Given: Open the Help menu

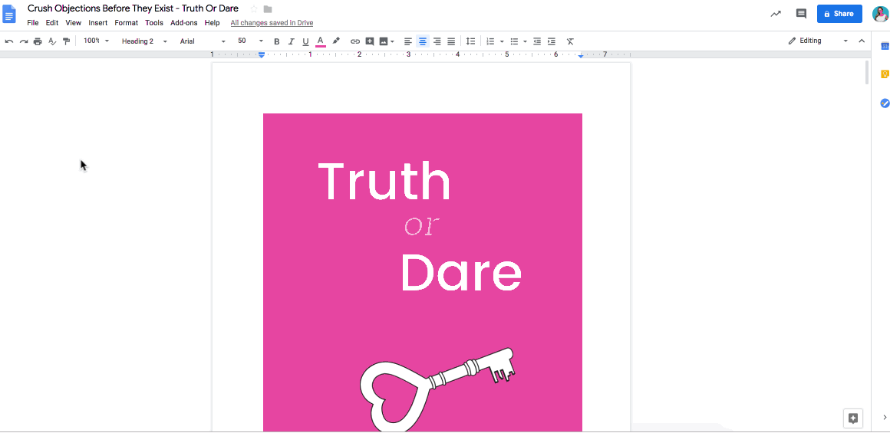Looking at the screenshot, I should (x=212, y=23).
